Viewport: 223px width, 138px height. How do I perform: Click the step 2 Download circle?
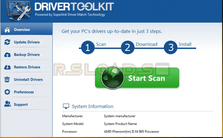click(128, 47)
